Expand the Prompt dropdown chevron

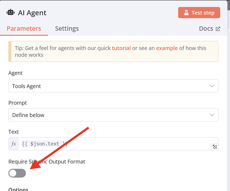pos(212,115)
